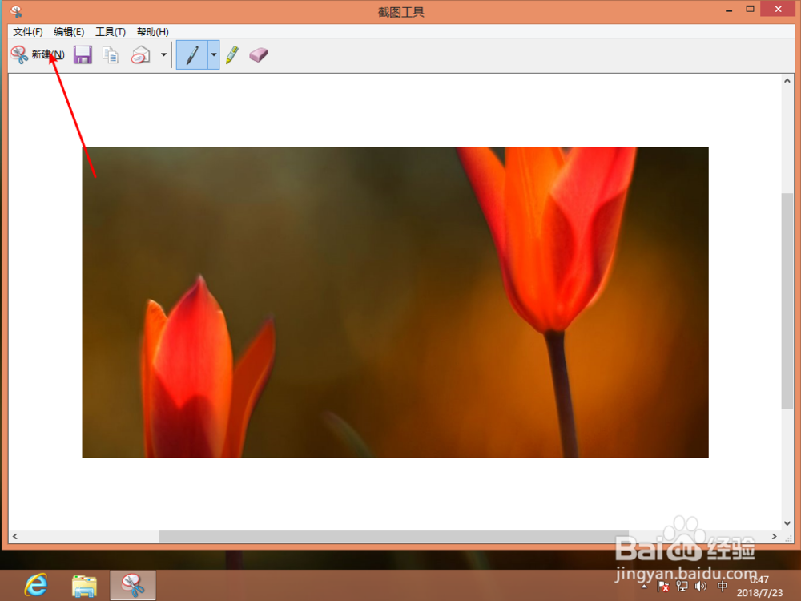Open the 文件(F) menu

click(x=28, y=32)
